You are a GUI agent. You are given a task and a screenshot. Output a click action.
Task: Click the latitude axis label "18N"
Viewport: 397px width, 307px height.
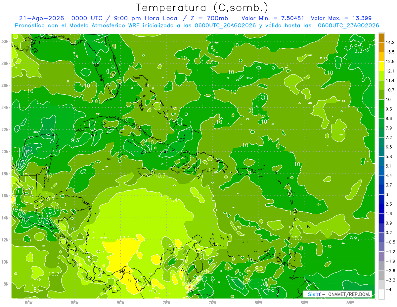pos(5,174)
